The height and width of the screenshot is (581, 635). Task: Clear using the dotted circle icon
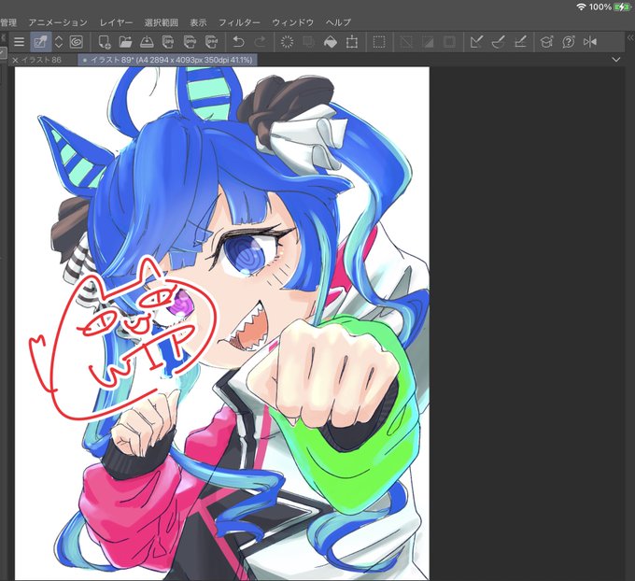[x=287, y=42]
